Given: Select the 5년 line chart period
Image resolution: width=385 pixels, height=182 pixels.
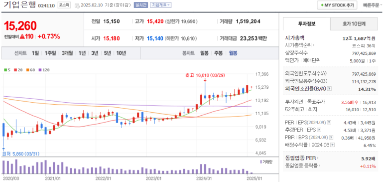Looking at the screenshot, I should coord(107,53).
